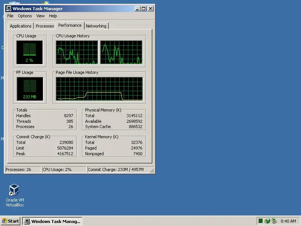Click the Totals group label
This screenshot has width=301, height=226.
(22, 110)
